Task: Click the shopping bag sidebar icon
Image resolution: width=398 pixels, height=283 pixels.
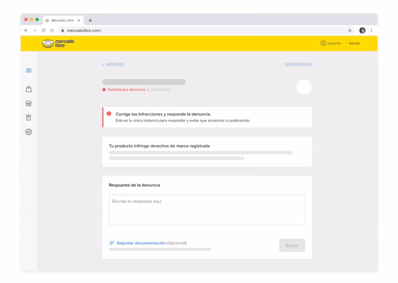Action: pyautogui.click(x=29, y=89)
